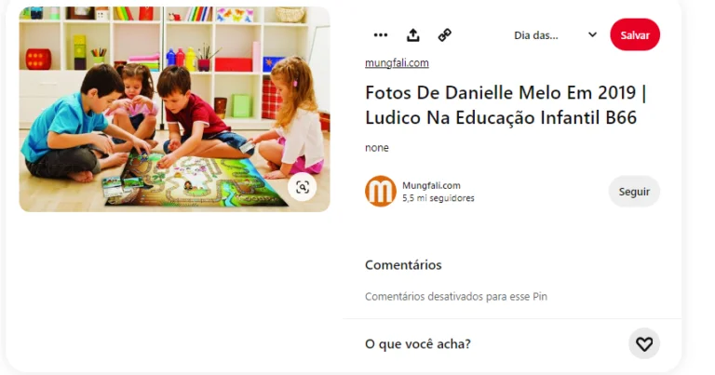Open visual search lens on image

pyautogui.click(x=302, y=187)
